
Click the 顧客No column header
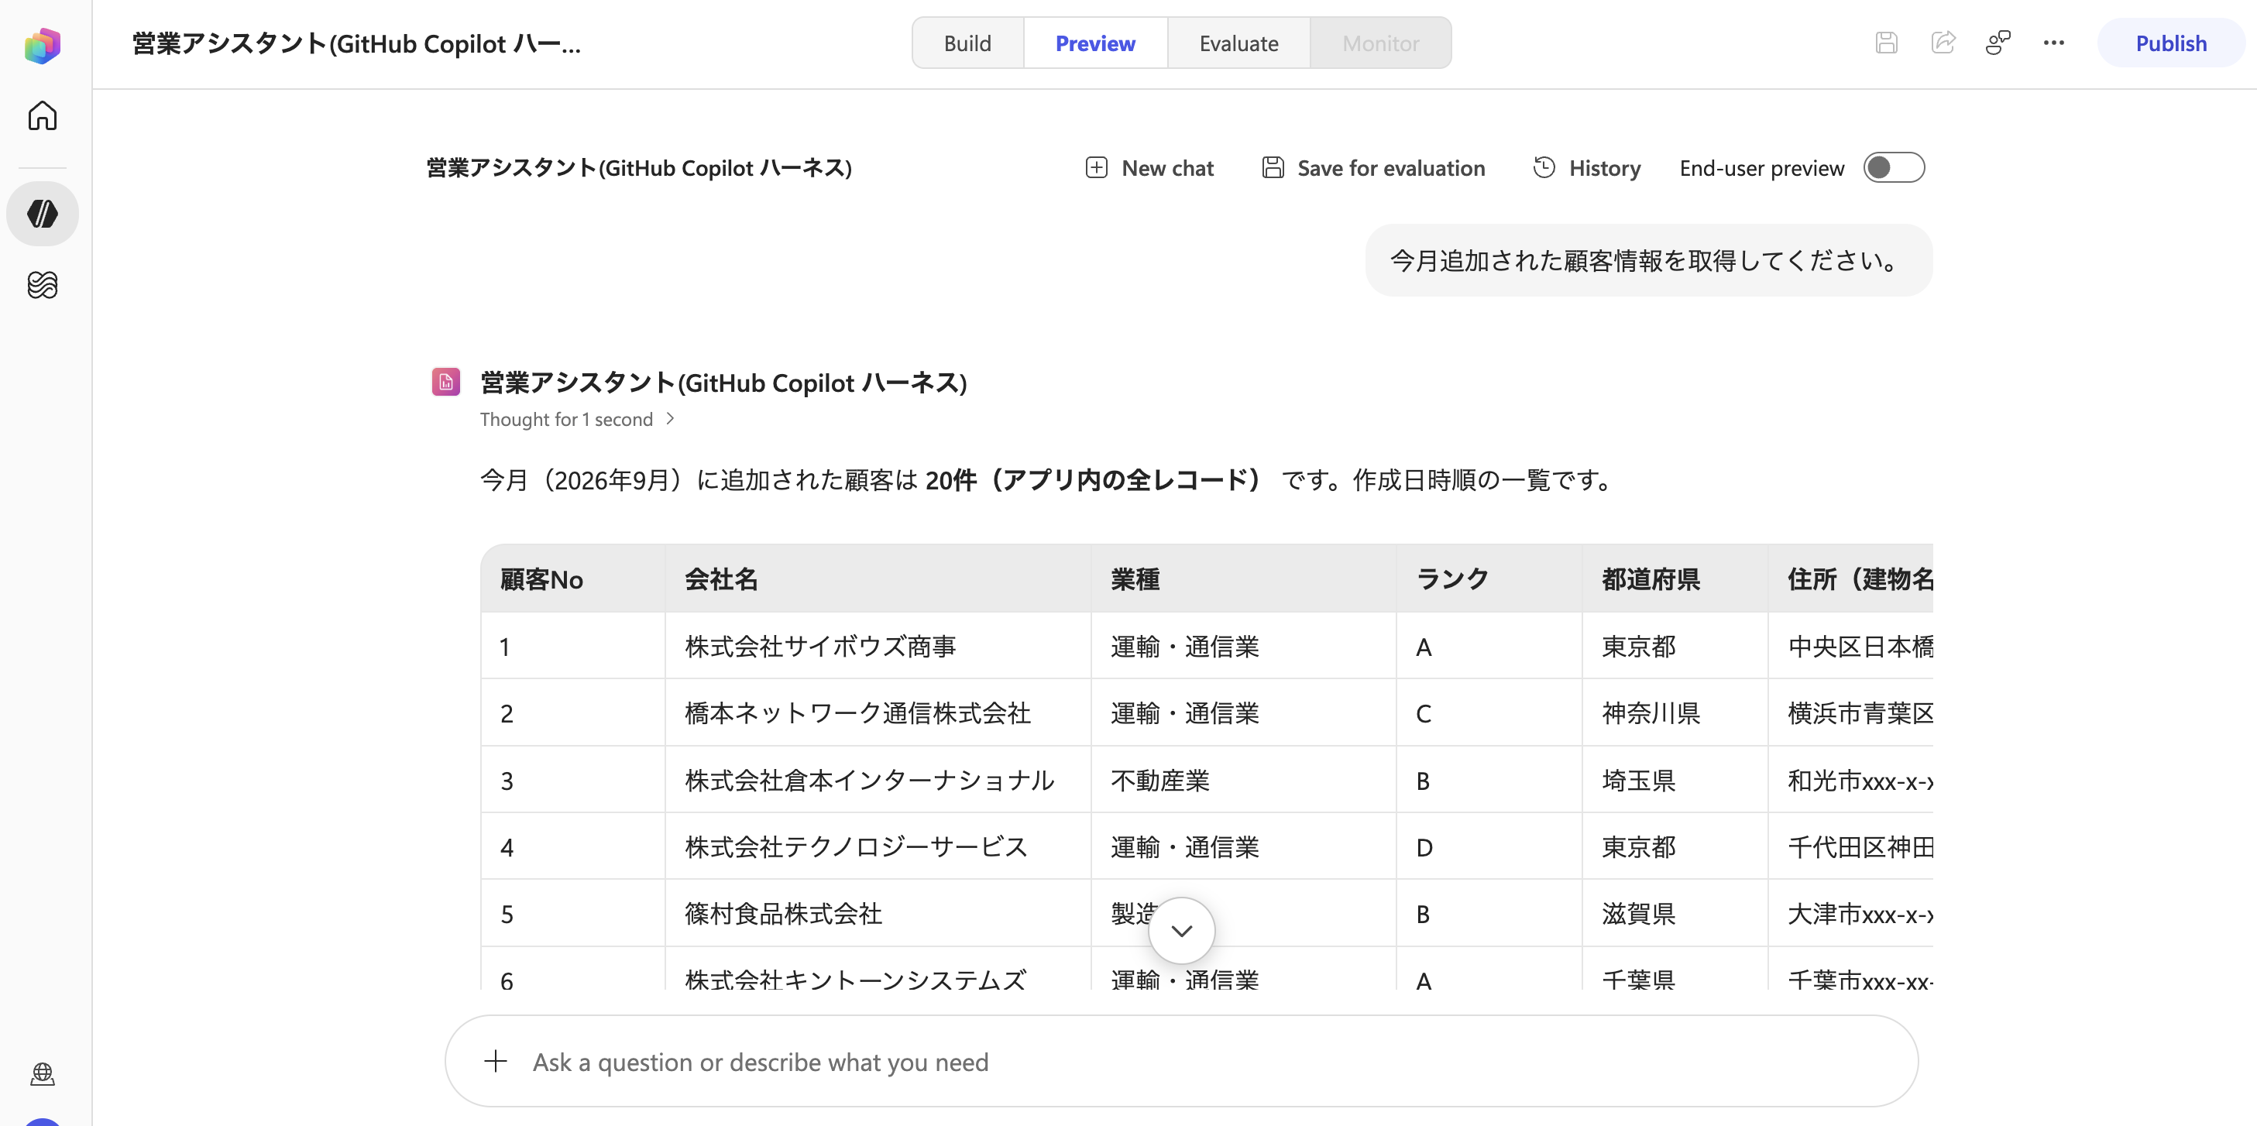tap(572, 578)
